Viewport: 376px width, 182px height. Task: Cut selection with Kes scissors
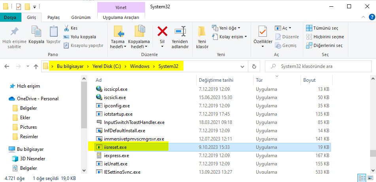[70, 28]
